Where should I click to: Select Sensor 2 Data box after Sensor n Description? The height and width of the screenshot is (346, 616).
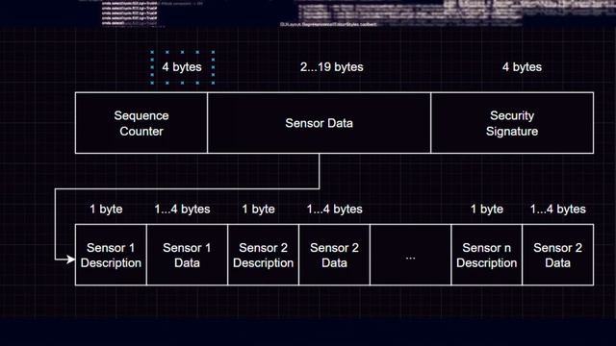pos(558,255)
